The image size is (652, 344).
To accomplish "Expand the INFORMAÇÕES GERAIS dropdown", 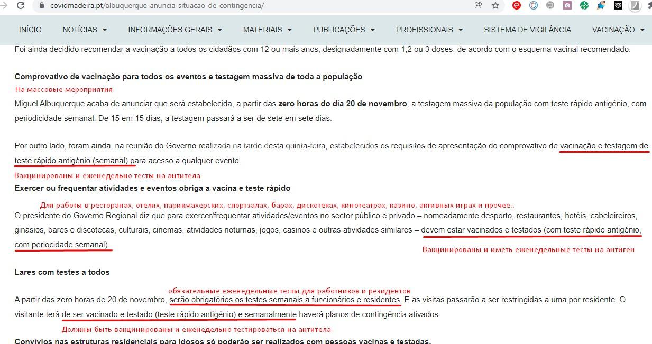I will pos(175,30).
